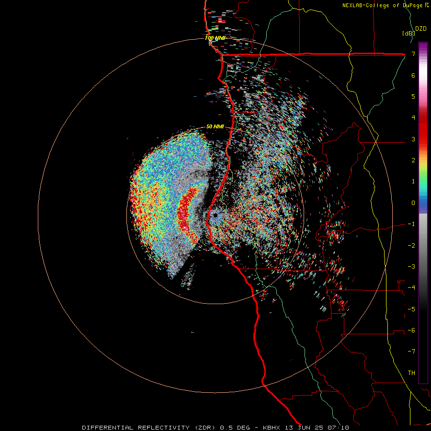Image resolution: width=431 pixels, height=431 pixels.
Task: Click the -1 value on the color scale
Action: point(411,224)
